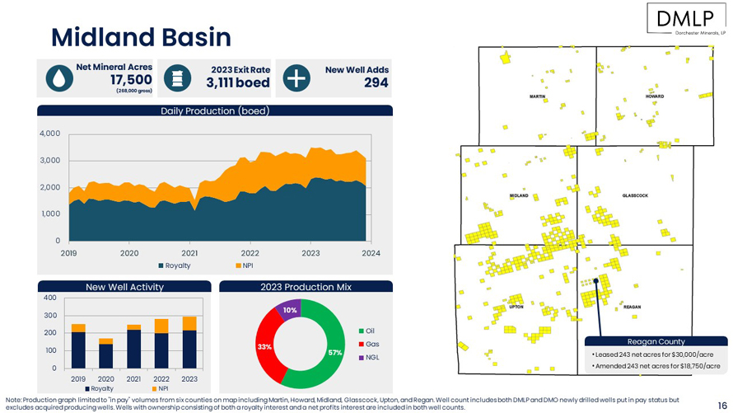The height and width of the screenshot is (413, 733).
Task: Click the plus icon beside New Well Adds
Action: click(x=296, y=78)
